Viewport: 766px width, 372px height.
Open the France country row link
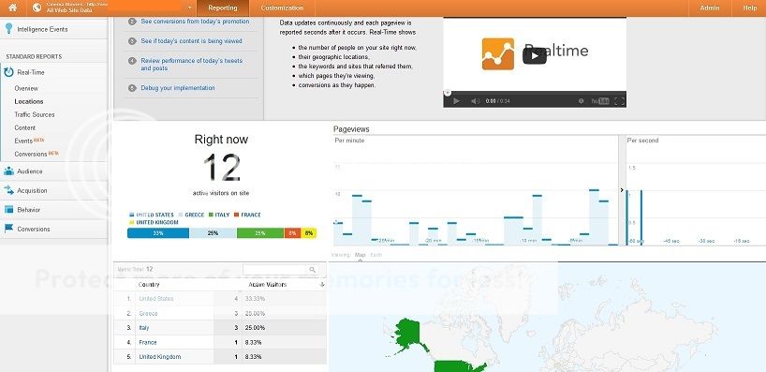[148, 343]
